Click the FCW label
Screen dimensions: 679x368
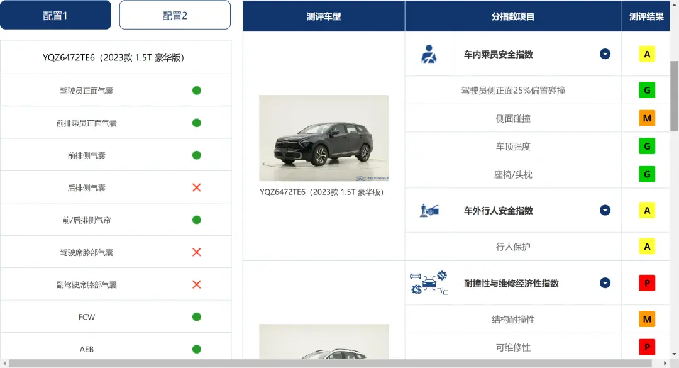pos(87,317)
